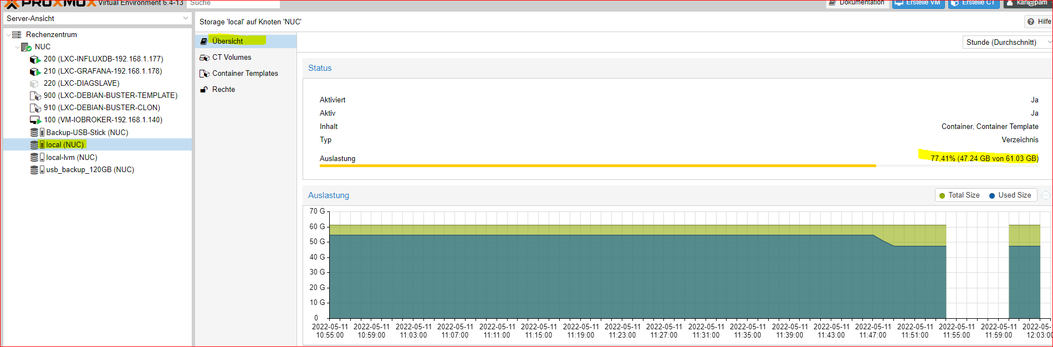The height and width of the screenshot is (347, 1053).
Task: Select container 910 LXC-DEBIAN-BUSTER-CLON
Action: (101, 107)
